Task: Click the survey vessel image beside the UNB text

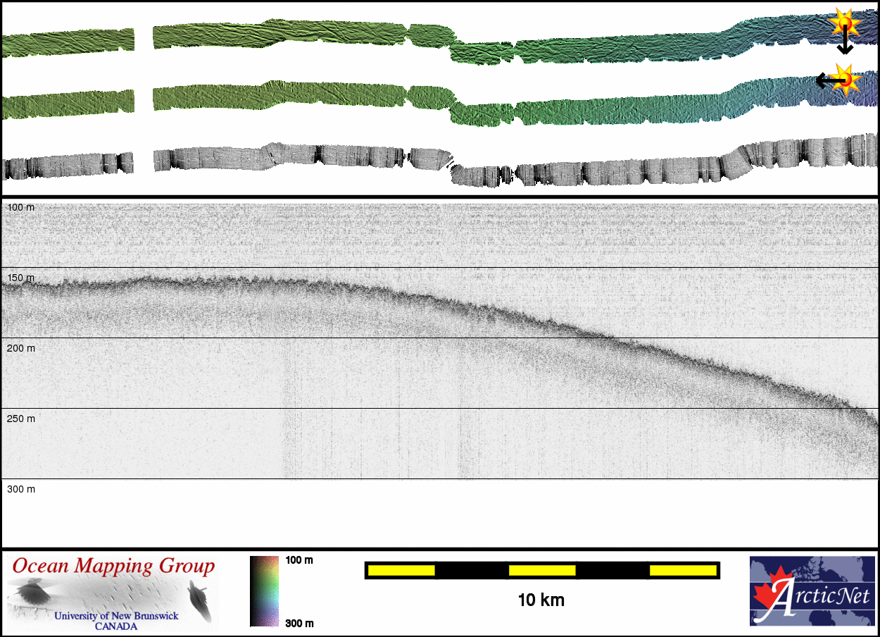Action: (x=199, y=600)
